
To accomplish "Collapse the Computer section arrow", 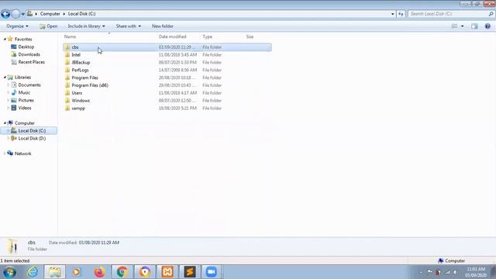I will point(5,123).
